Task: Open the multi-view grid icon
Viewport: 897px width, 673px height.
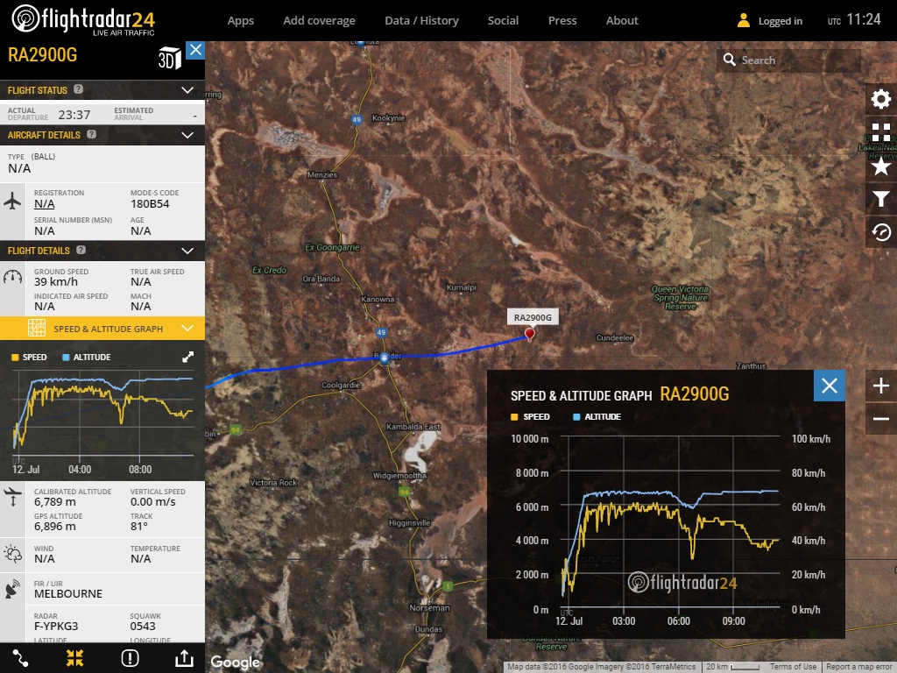Action: pos(881,132)
